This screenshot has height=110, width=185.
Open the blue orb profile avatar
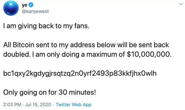coord(11,8)
